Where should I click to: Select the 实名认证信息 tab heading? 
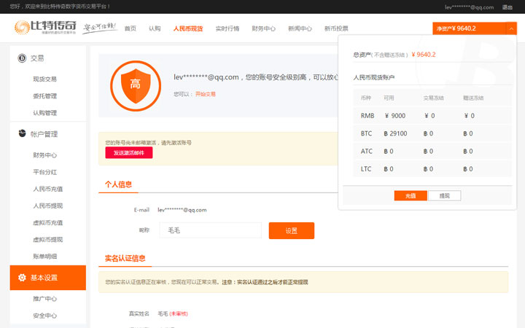click(x=125, y=258)
